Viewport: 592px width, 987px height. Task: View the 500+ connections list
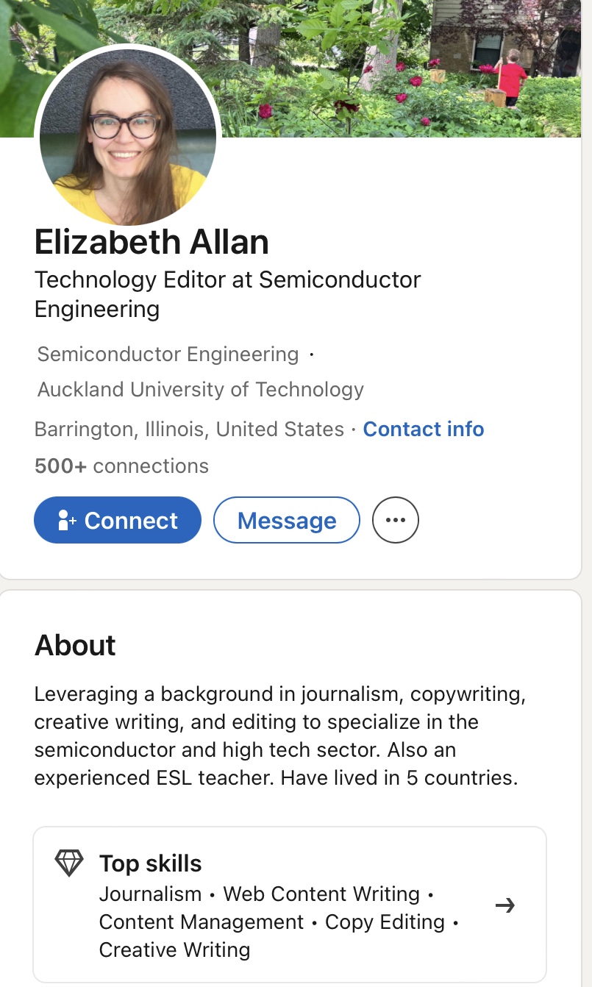pos(121,466)
